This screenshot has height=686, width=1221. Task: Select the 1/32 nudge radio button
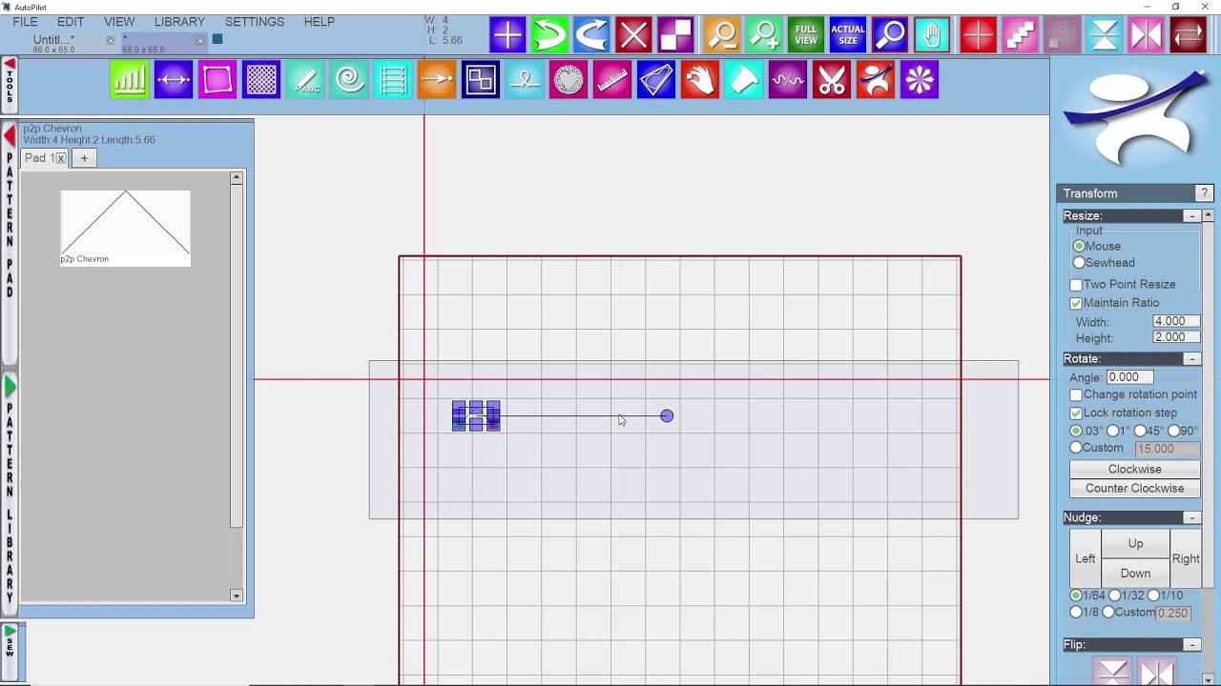[x=1115, y=595]
